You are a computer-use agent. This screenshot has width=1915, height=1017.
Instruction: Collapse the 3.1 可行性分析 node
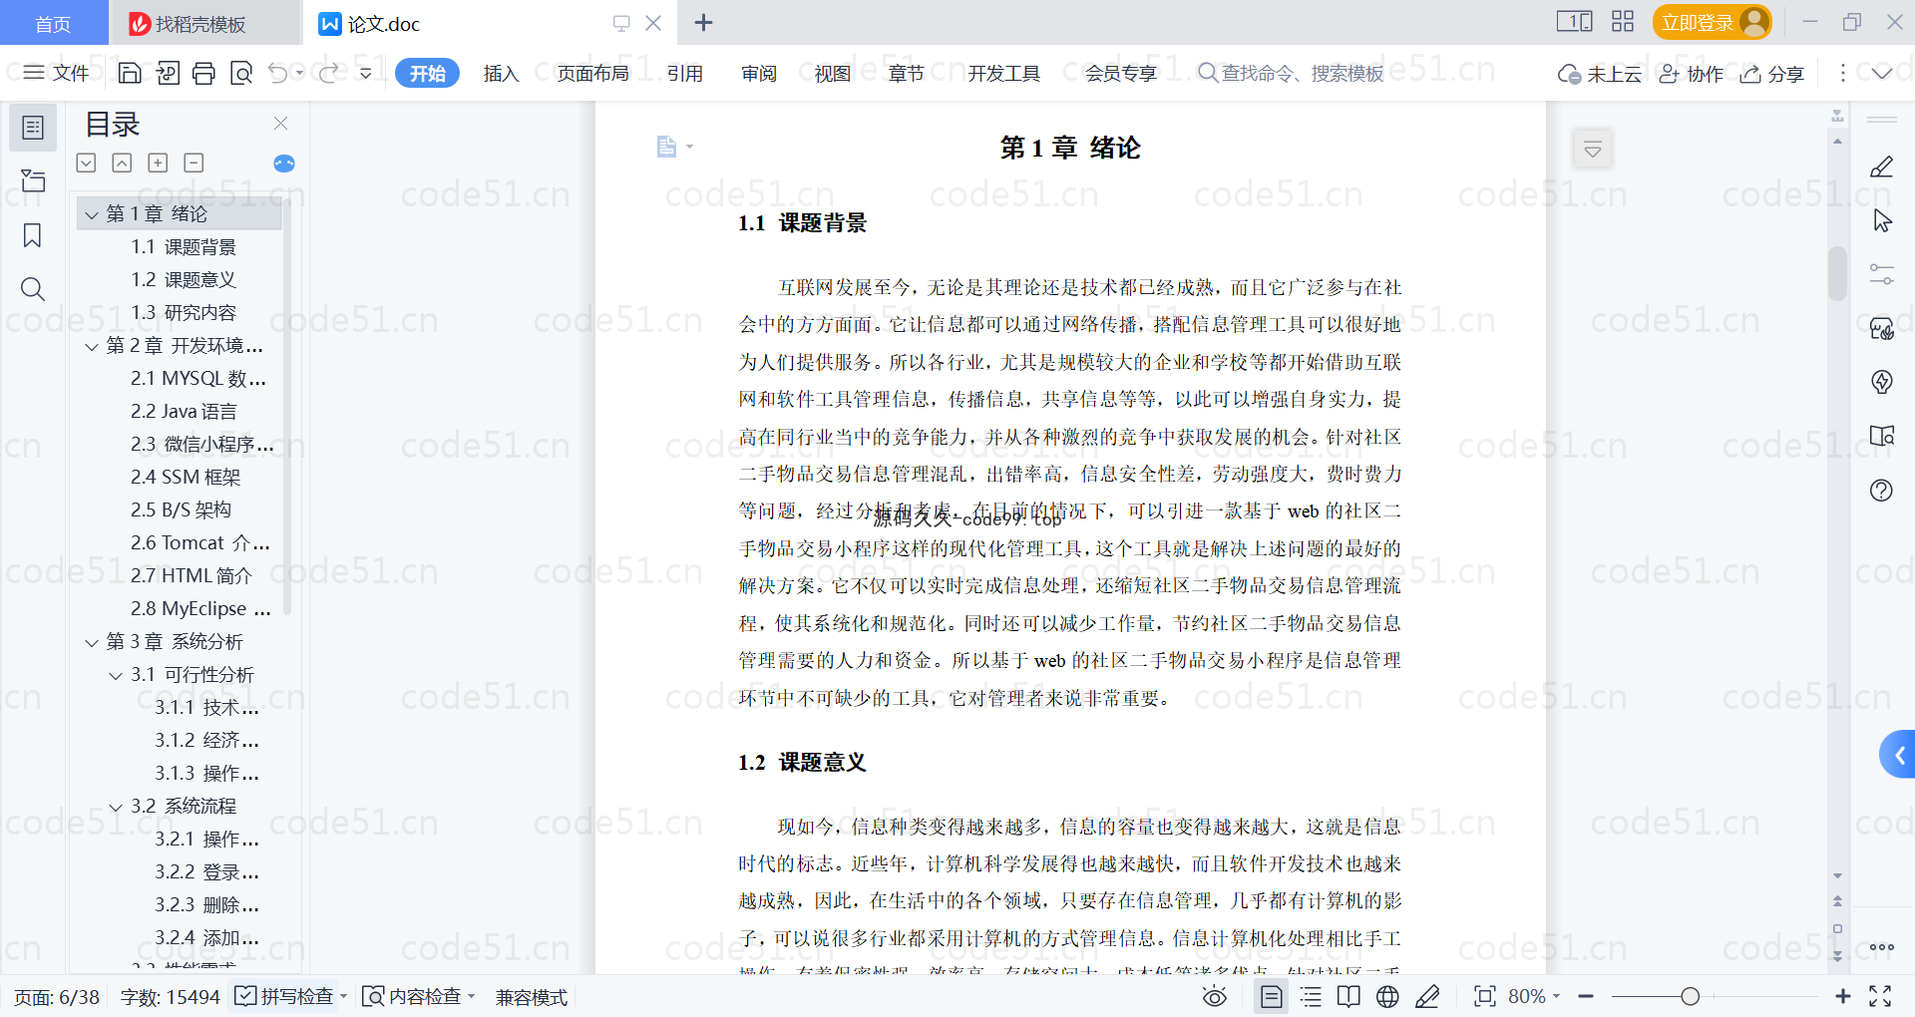click(116, 675)
